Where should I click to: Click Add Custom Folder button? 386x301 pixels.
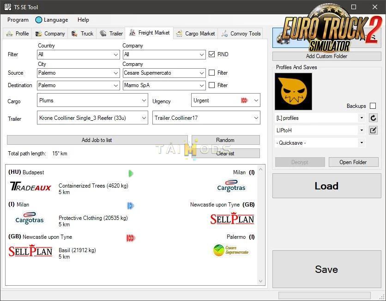tap(327, 56)
